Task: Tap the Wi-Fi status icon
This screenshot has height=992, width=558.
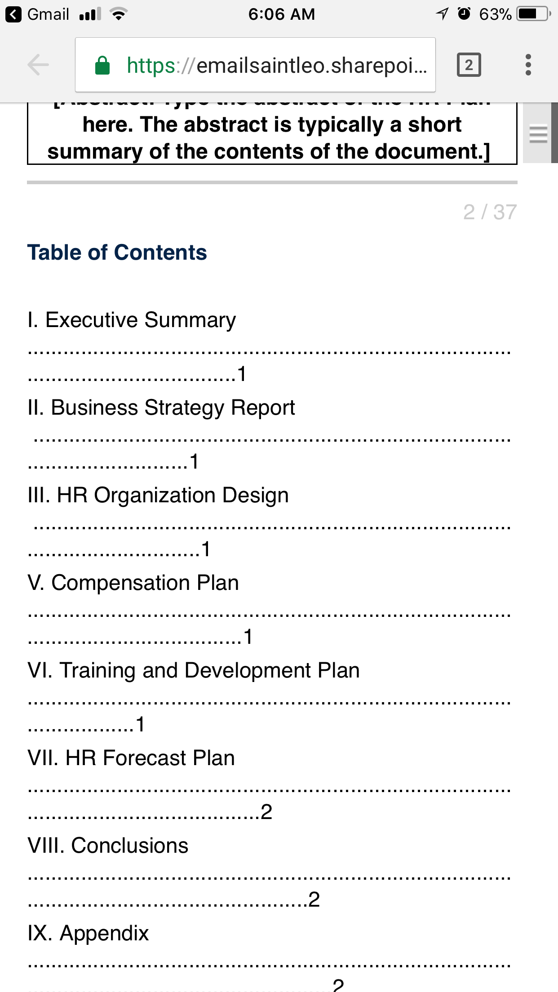Action: coord(119,14)
